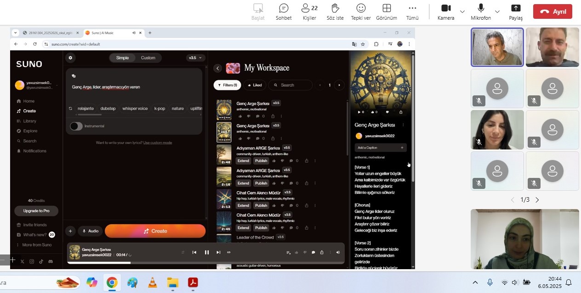Open Kamera options dropdown arrow
The image size is (581, 293).
click(x=462, y=11)
